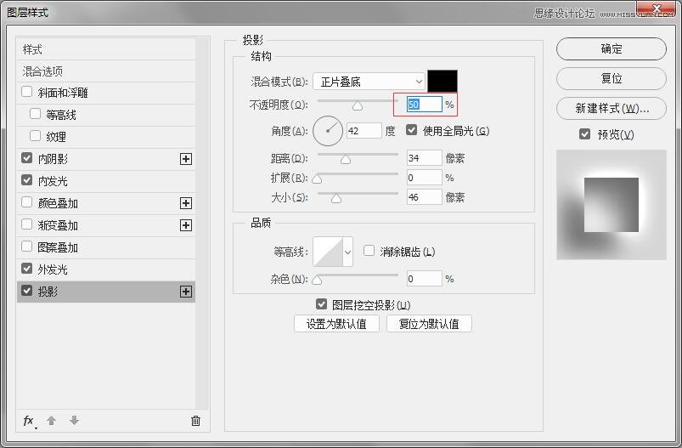Enable 颜色叠加 checkbox
682x448 pixels.
[x=26, y=202]
